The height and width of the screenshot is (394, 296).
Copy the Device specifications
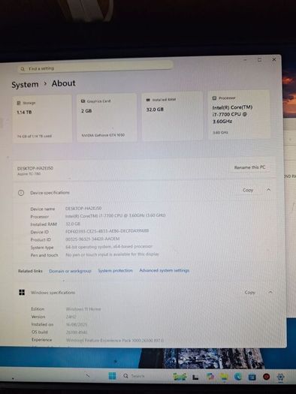(248, 190)
